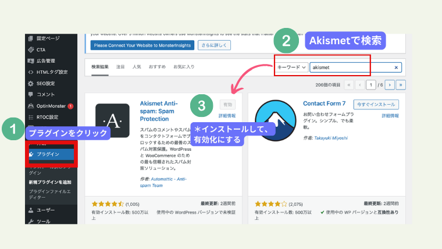Jump to last page of results
This screenshot has width=442, height=249.
tap(400, 84)
